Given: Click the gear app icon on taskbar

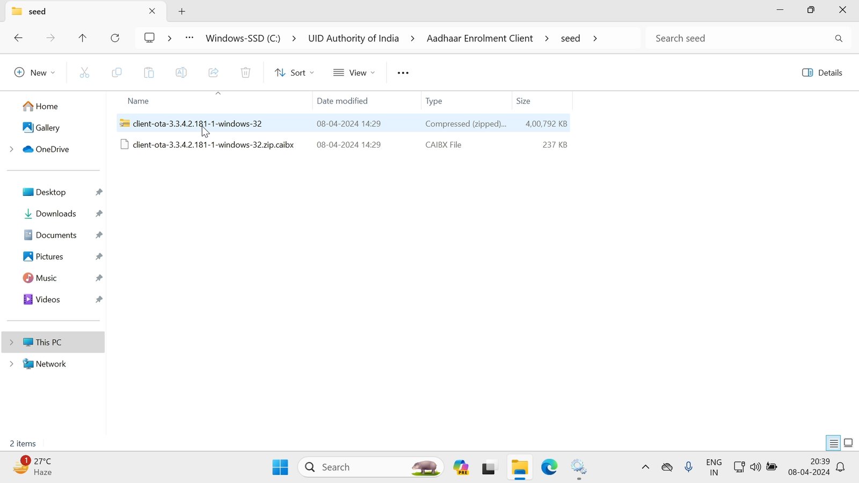Looking at the screenshot, I should pyautogui.click(x=579, y=467).
